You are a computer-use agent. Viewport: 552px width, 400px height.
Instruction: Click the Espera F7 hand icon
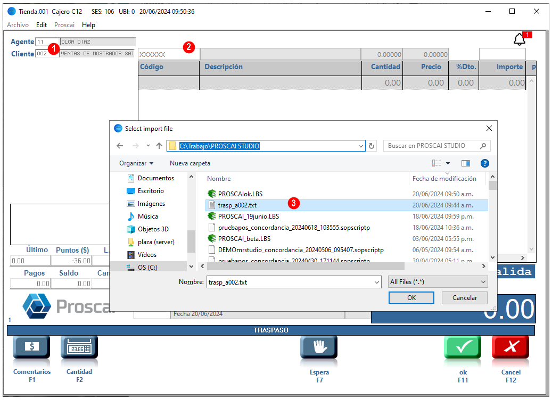[319, 347]
